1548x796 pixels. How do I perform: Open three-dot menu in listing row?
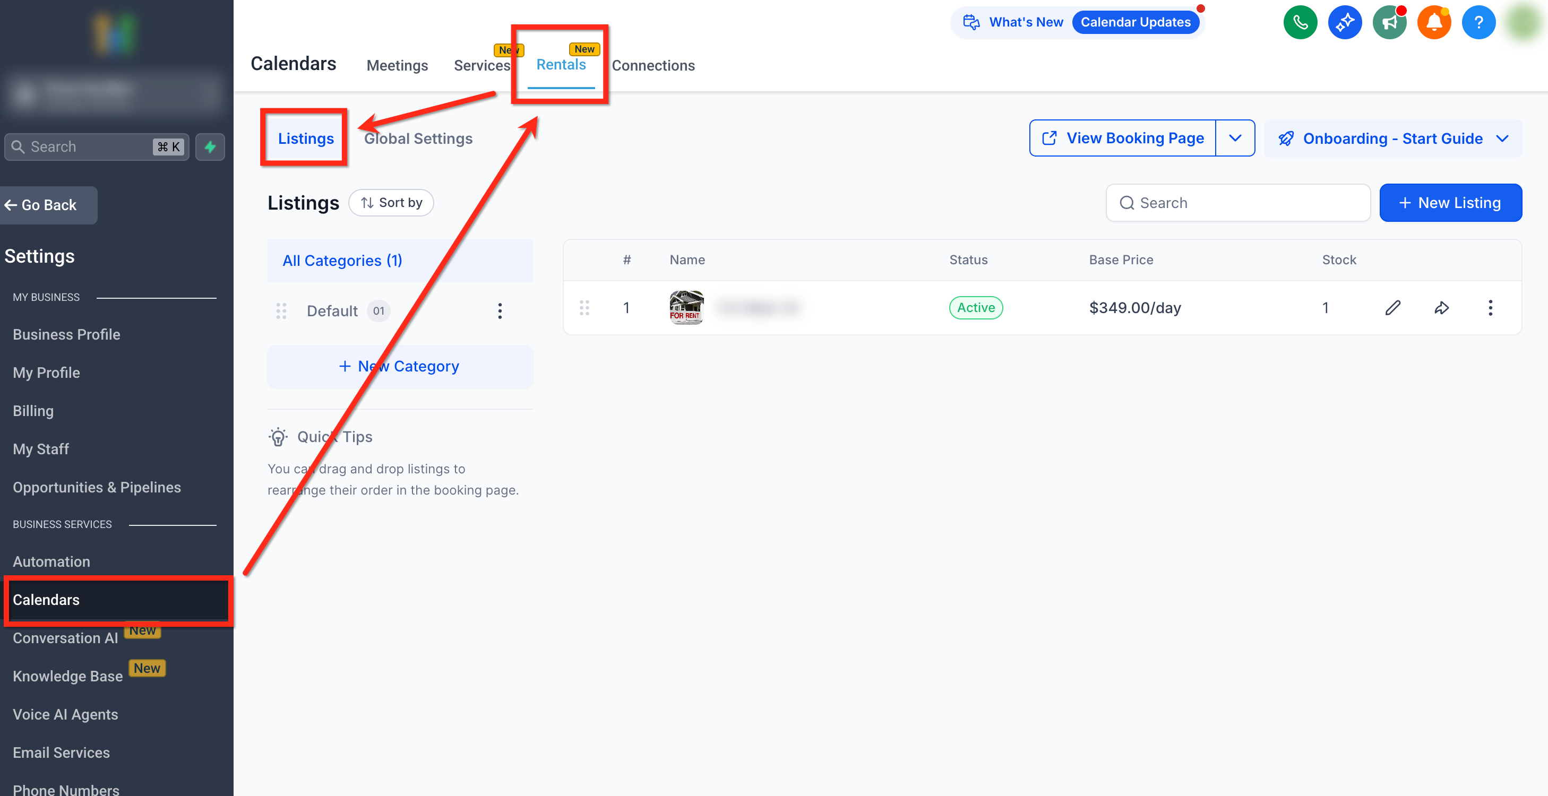pos(1490,308)
